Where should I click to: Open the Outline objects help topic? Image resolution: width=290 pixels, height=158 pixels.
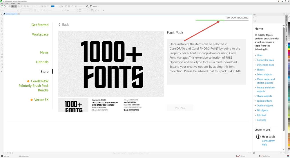[265, 105]
